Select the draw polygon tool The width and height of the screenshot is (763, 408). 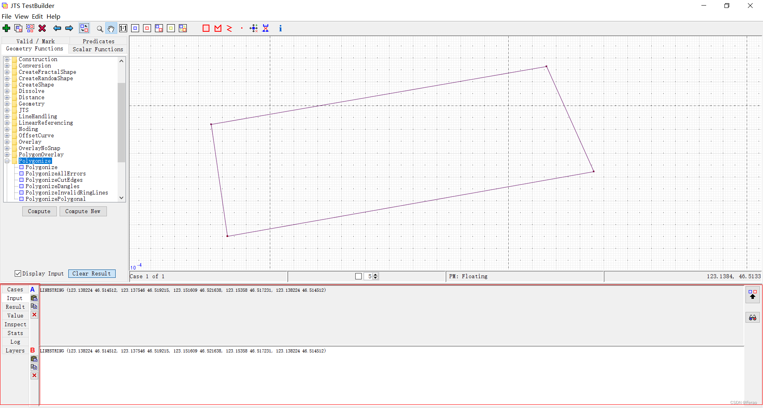pyautogui.click(x=206, y=28)
